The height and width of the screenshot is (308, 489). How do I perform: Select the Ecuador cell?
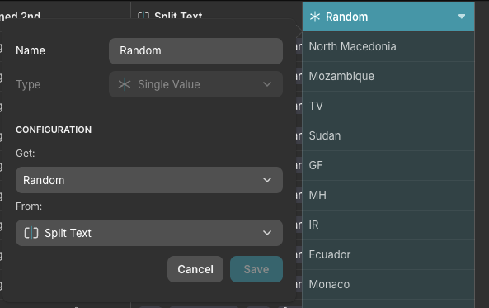point(388,254)
